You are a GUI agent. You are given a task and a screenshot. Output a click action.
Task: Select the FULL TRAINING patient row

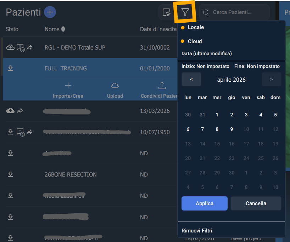pyautogui.click(x=66, y=68)
